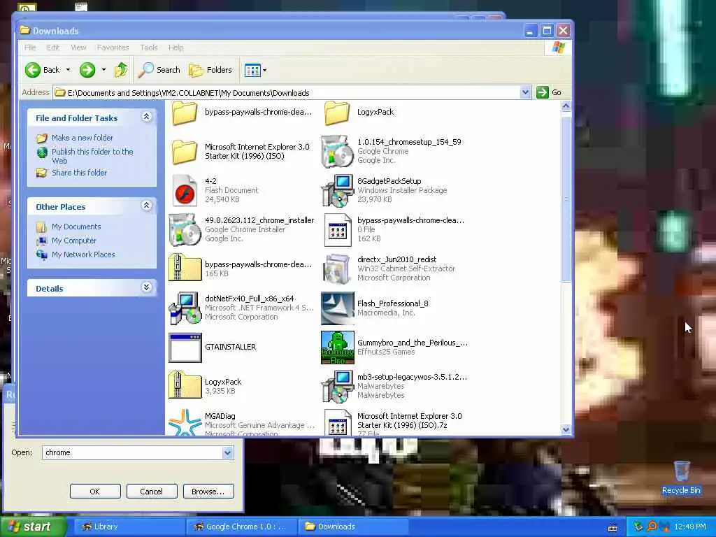Open the Tools menu

tap(149, 48)
